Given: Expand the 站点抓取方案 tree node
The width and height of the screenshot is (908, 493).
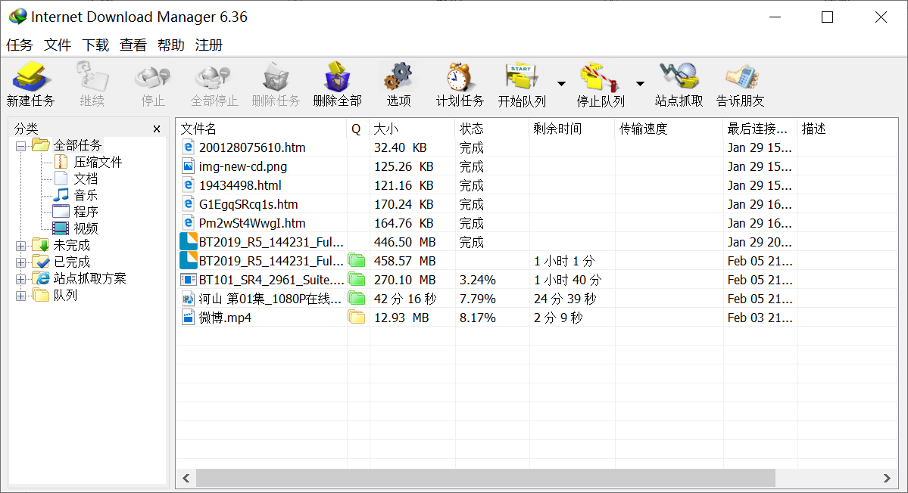Looking at the screenshot, I should click(x=21, y=279).
